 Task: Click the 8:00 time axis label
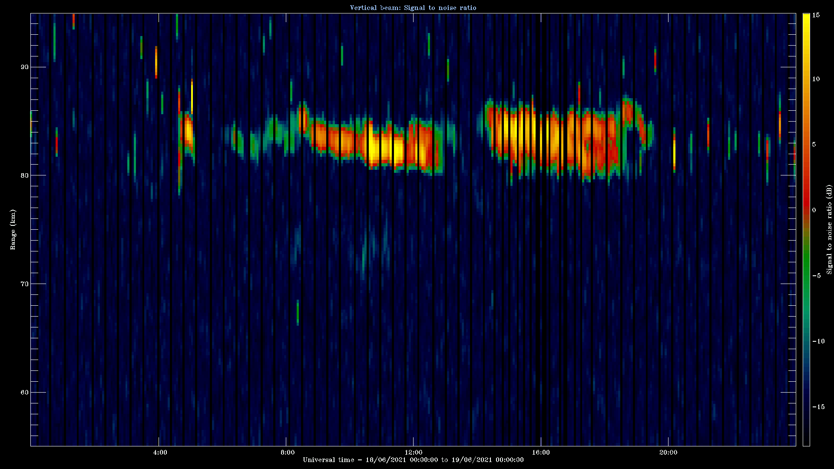coord(288,452)
